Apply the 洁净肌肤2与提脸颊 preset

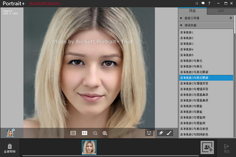pyautogui.click(x=206, y=123)
